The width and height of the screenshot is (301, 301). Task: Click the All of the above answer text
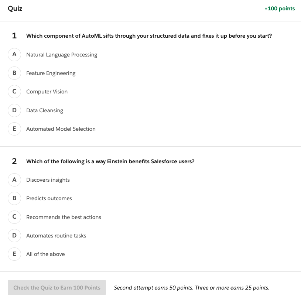[x=45, y=254]
